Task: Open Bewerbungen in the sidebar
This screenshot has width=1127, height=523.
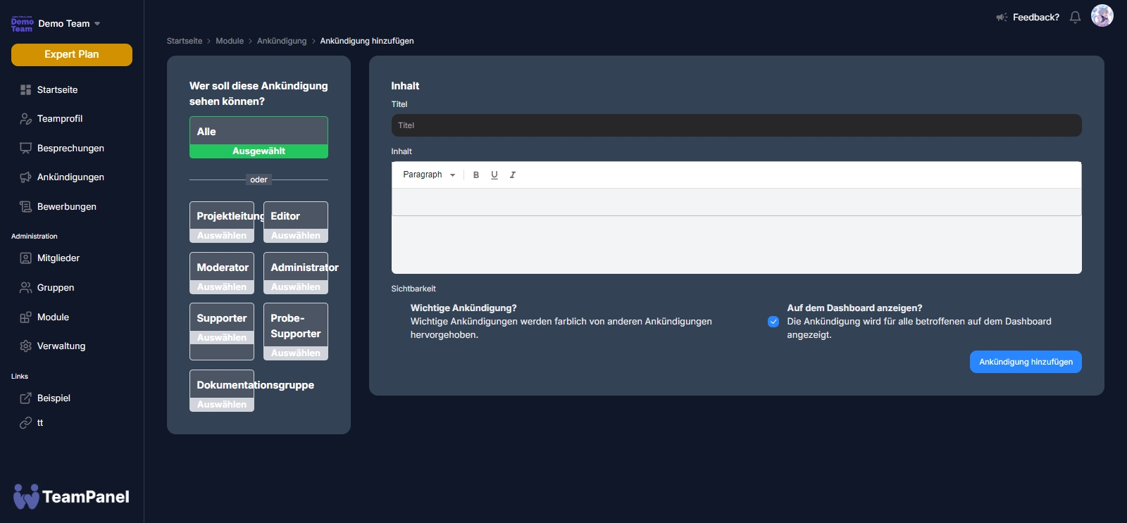Action: [66, 207]
